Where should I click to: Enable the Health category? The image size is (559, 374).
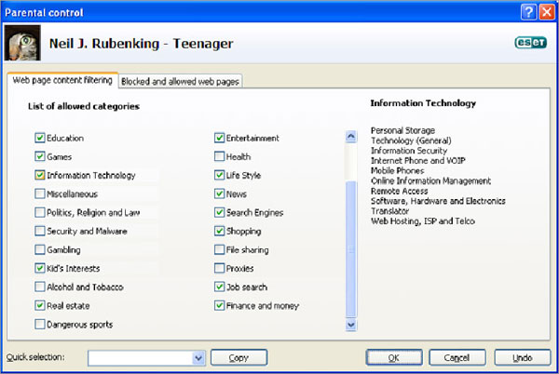click(219, 156)
